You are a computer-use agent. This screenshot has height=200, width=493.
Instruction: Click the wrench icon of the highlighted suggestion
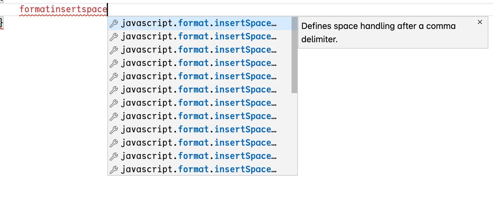click(x=114, y=24)
